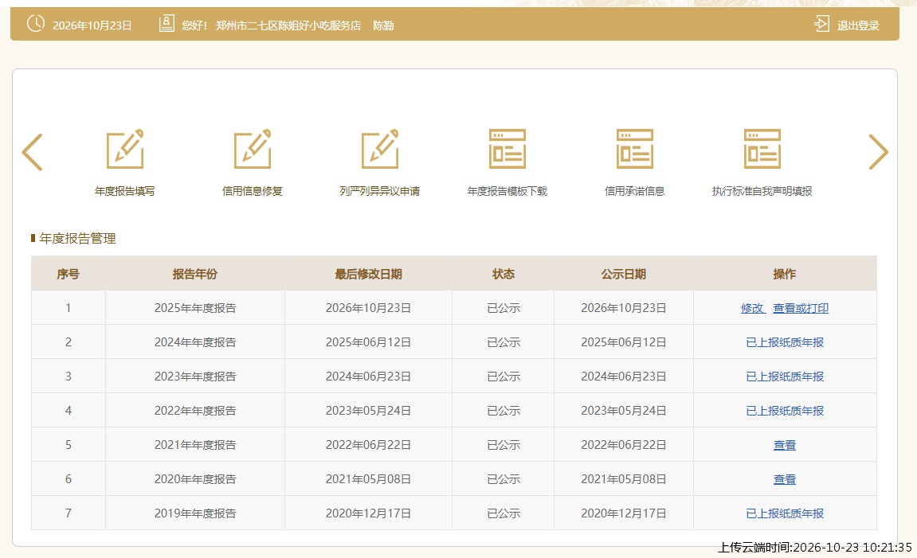Log out via 退出登录
Image resolution: width=917 pixels, height=558 pixels.
858,25
